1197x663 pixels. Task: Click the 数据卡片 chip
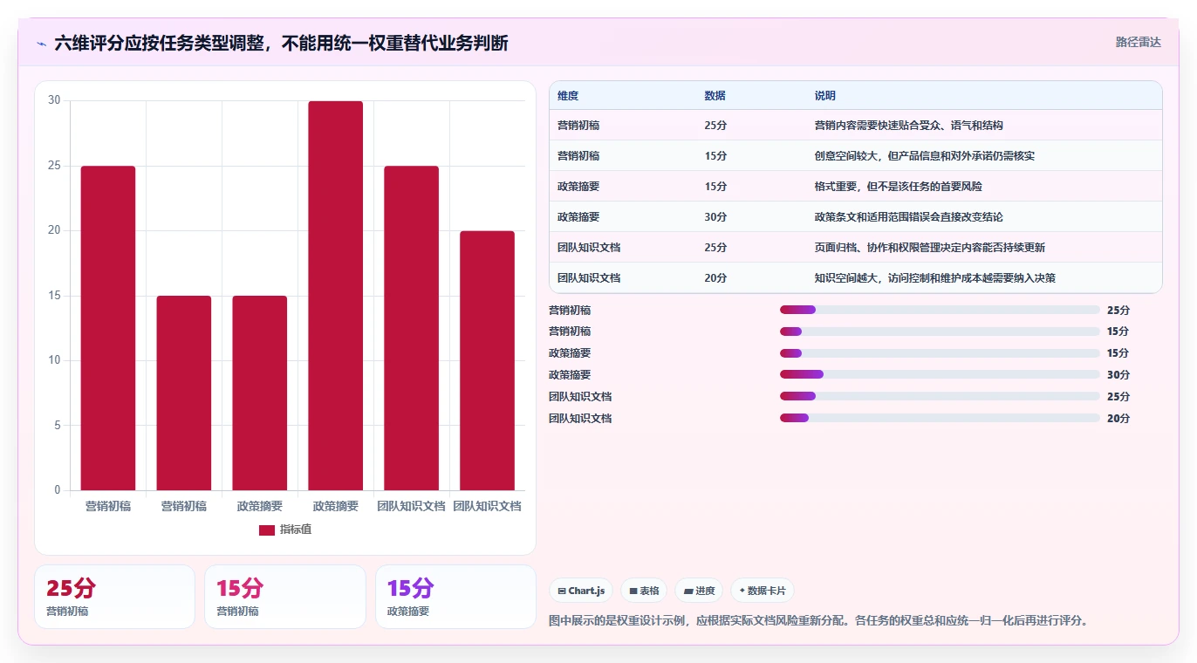[x=763, y=591]
